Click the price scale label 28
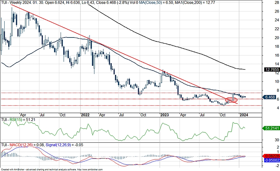Viewport: 280px width, 171px height. (x=277, y=2)
